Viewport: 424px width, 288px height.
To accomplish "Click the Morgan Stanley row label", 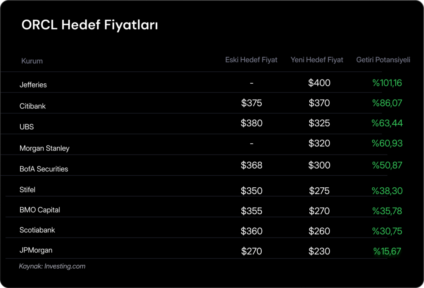I will pyautogui.click(x=44, y=148).
